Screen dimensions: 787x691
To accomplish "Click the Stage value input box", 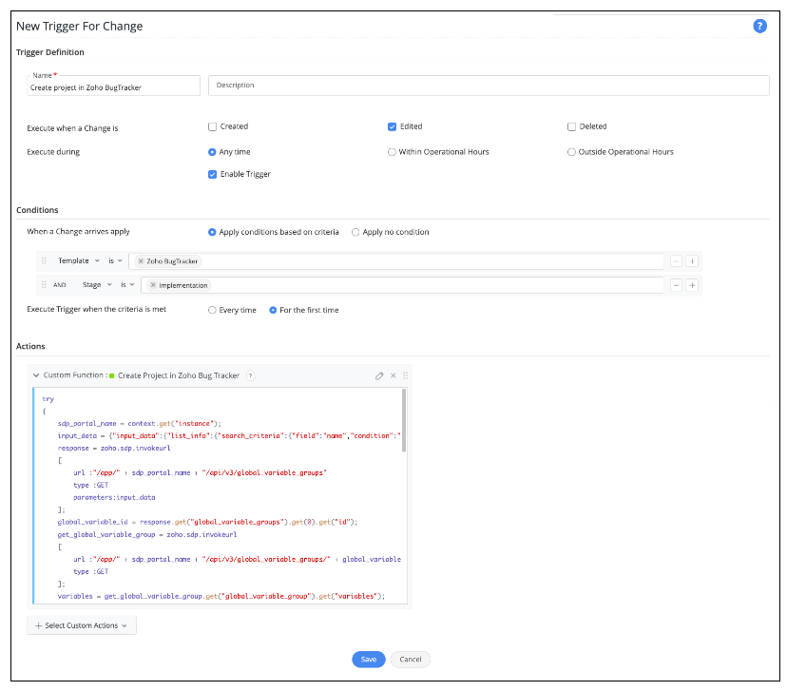I will (x=402, y=285).
